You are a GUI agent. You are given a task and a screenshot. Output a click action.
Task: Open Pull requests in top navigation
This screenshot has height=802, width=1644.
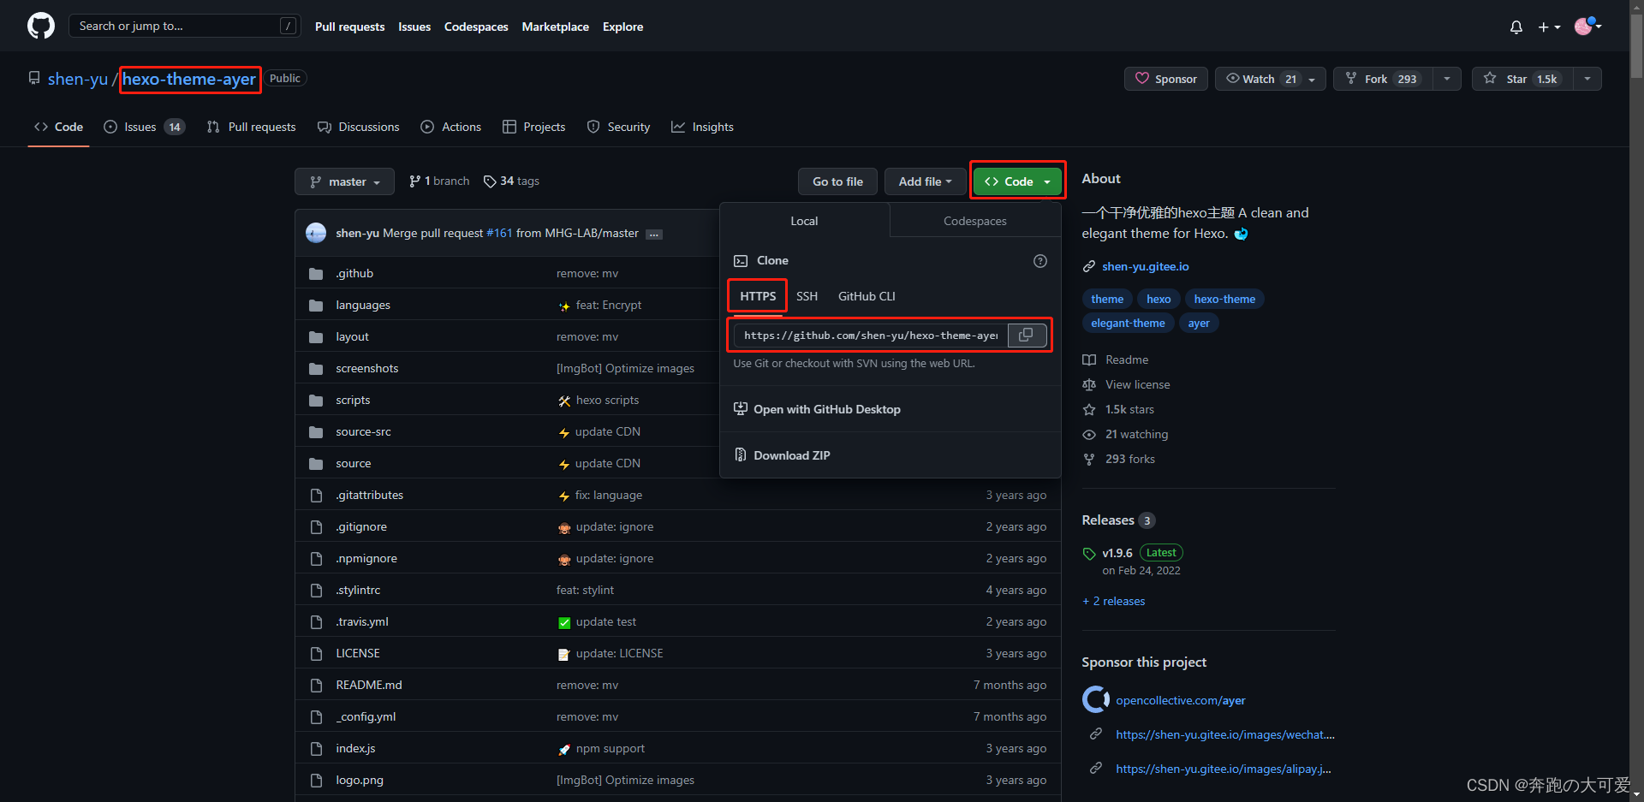pos(349,27)
